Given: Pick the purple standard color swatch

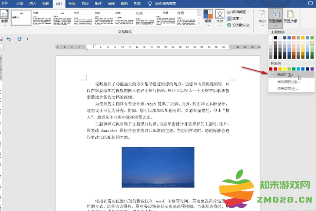Looking at the screenshot, I should click(x=312, y=69).
